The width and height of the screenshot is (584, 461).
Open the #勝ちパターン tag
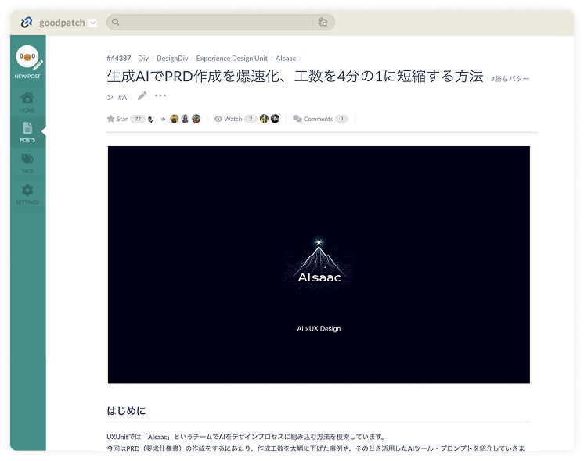pyautogui.click(x=510, y=79)
